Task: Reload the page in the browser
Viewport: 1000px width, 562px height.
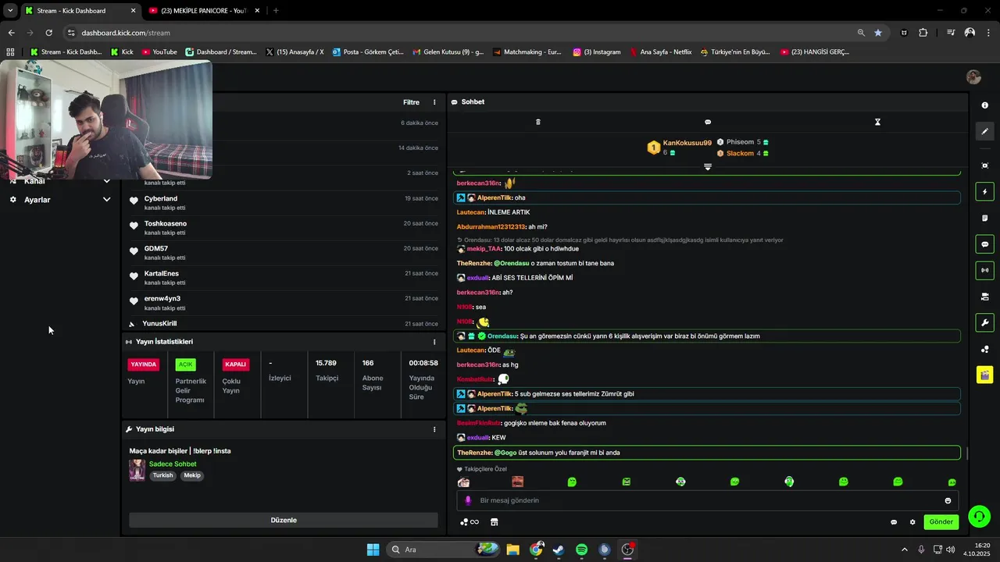Action: (48, 33)
